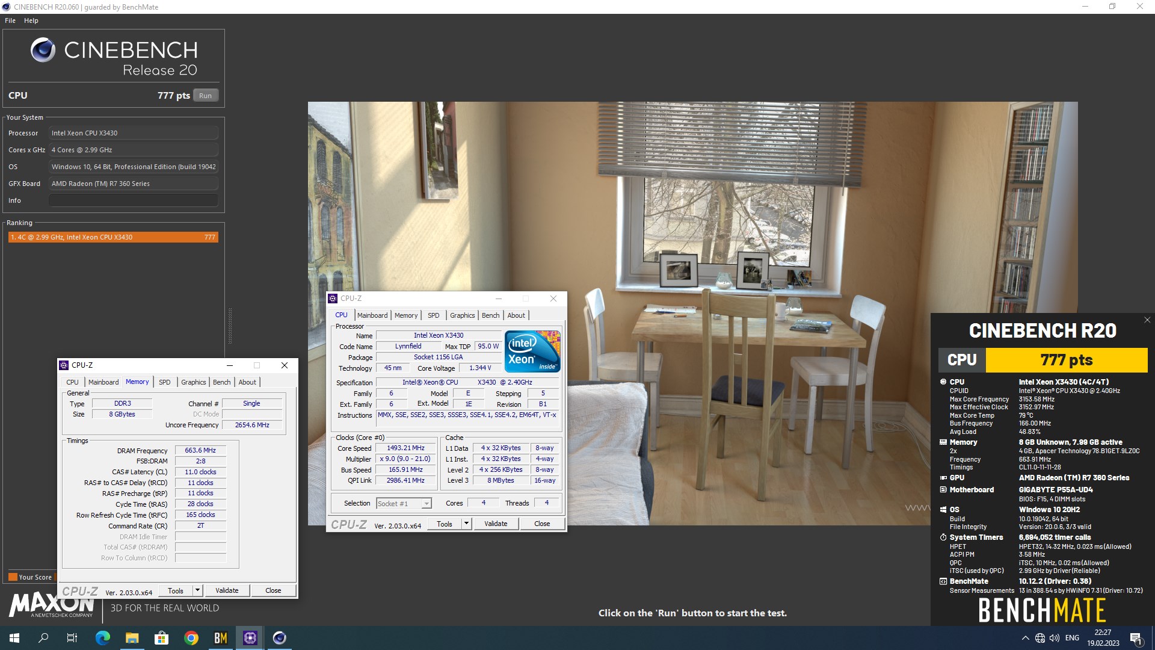Click Tools button in CPU-Z Memory window
This screenshot has width=1155, height=650.
[176, 590]
